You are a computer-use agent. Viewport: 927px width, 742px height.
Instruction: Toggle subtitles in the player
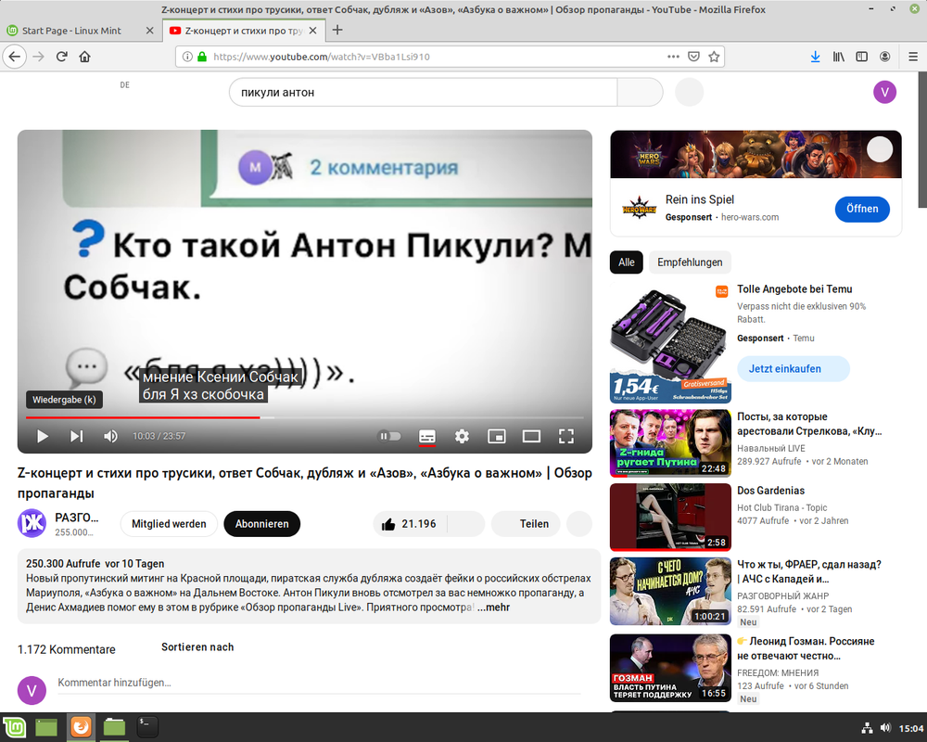pos(426,437)
